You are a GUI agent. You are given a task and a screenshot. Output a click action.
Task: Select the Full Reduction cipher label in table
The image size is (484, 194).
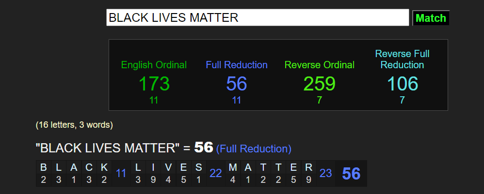pyautogui.click(x=237, y=65)
